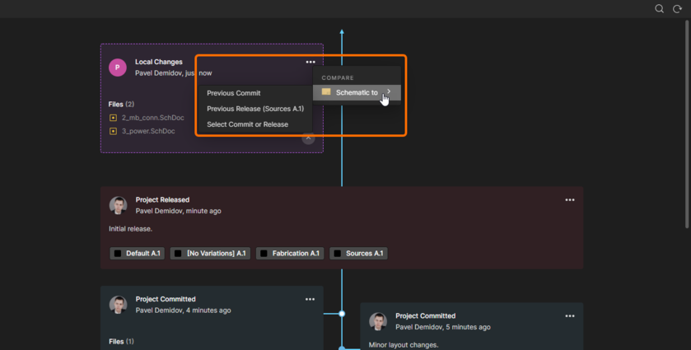Image resolution: width=691 pixels, height=350 pixels.
Task: Open the Minor layout changes commit's three-dot menu
Action: click(x=569, y=316)
